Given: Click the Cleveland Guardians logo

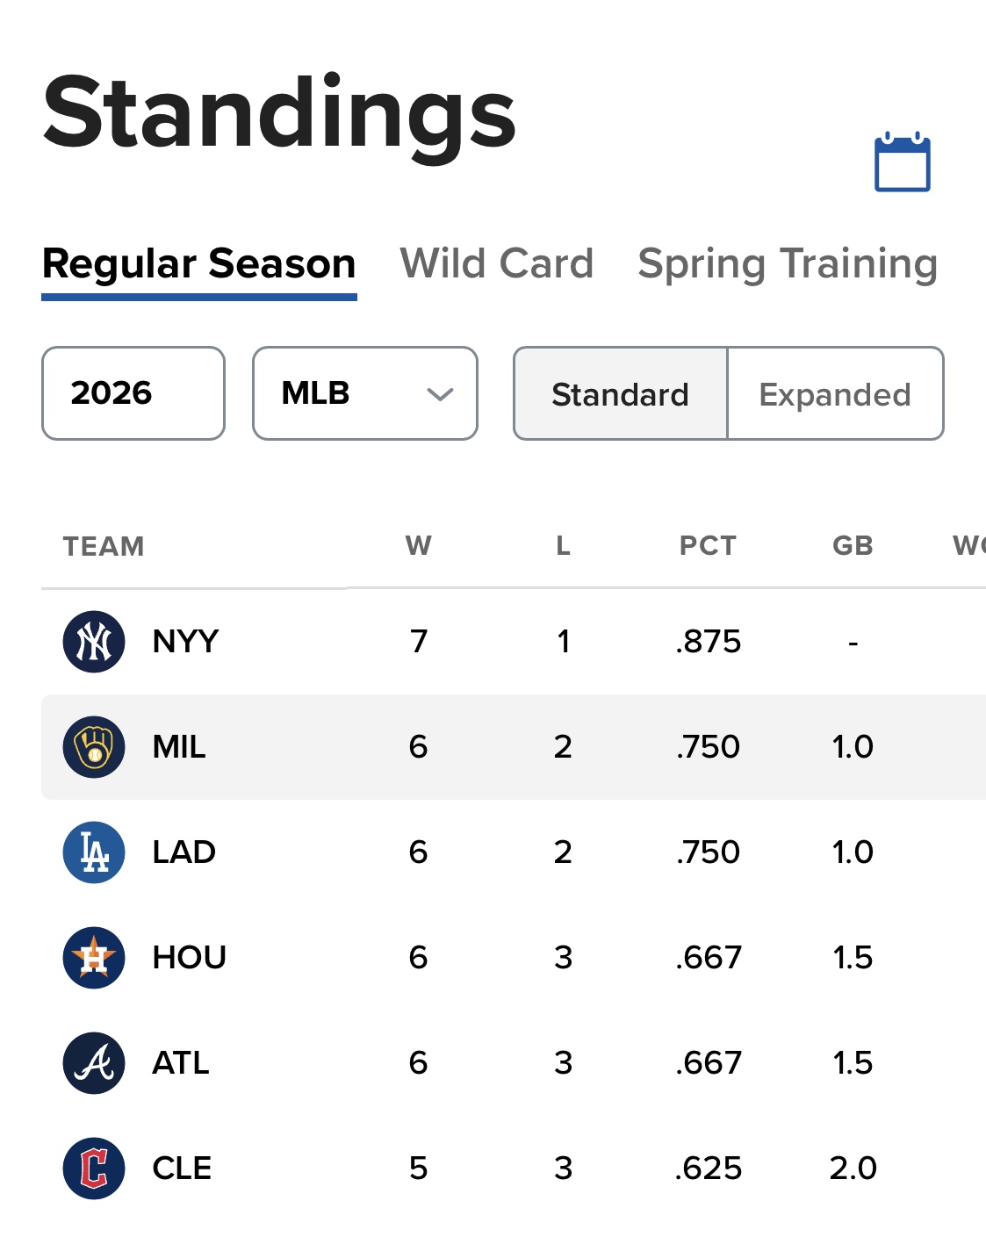Looking at the screenshot, I should [94, 1169].
